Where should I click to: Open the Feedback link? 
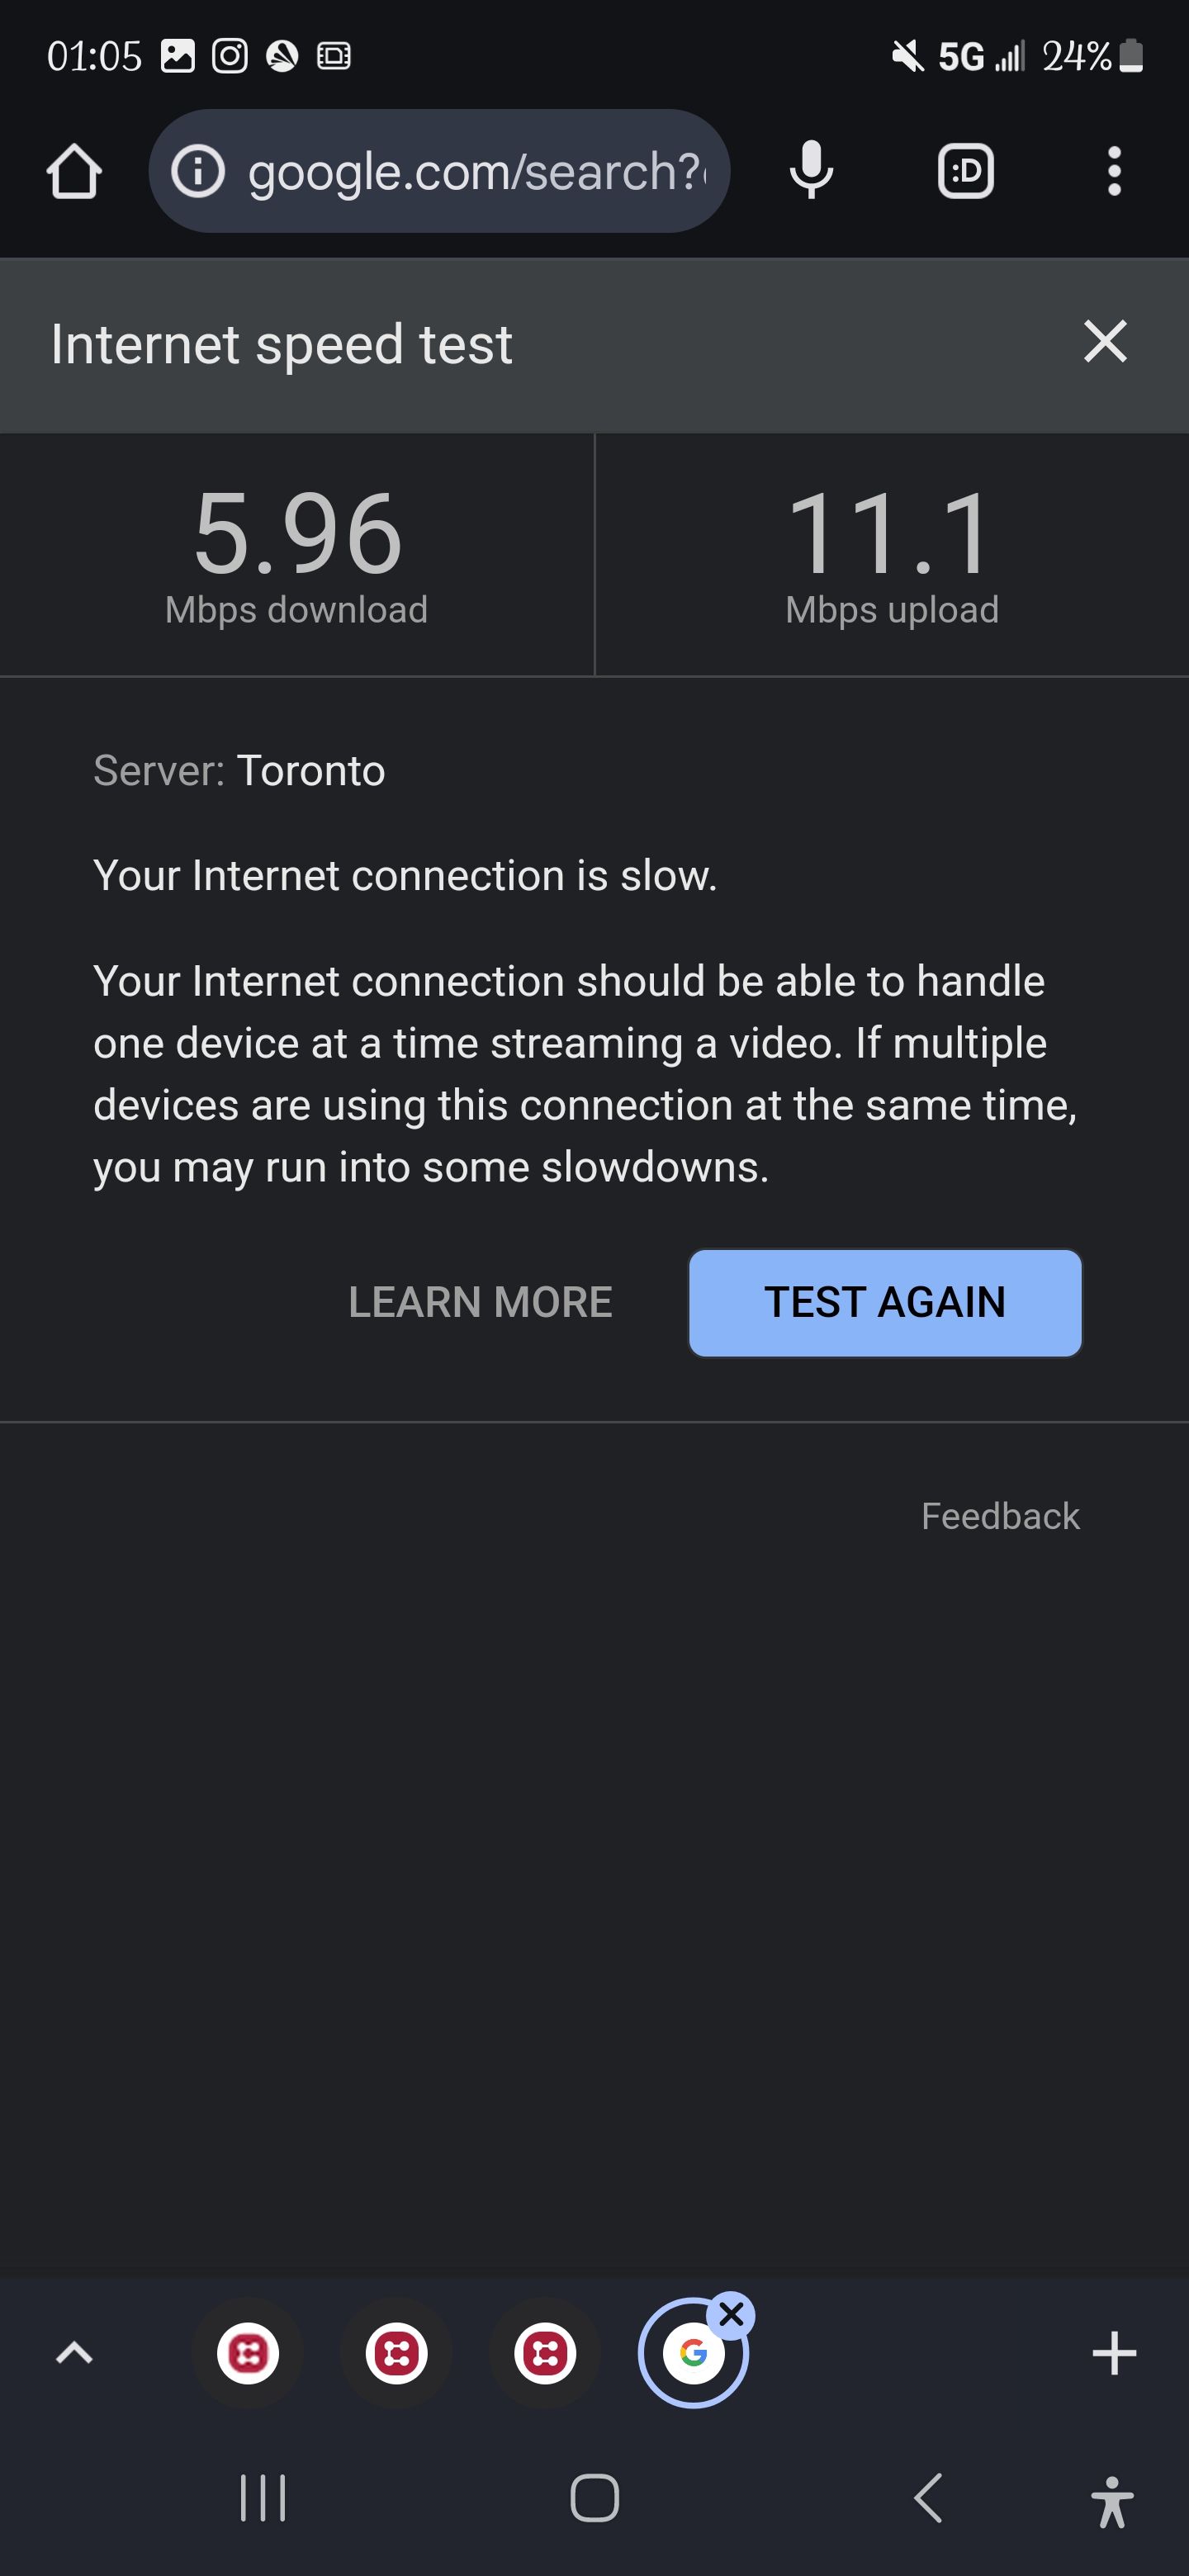(1000, 1516)
